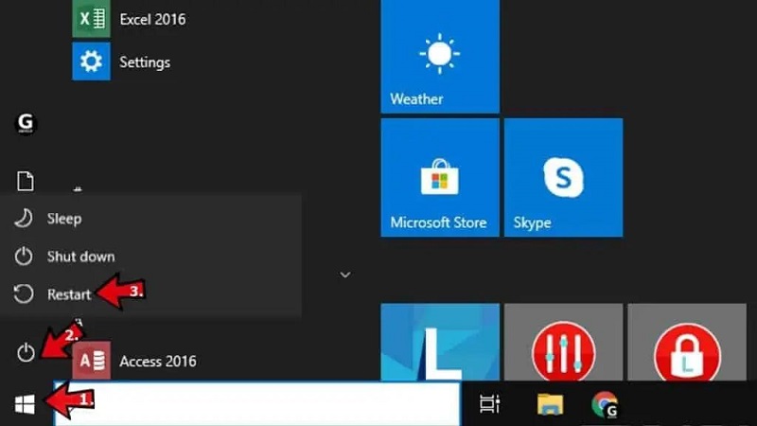Open the red sliders mixer tile
This screenshot has width=757, height=426.
[563, 342]
